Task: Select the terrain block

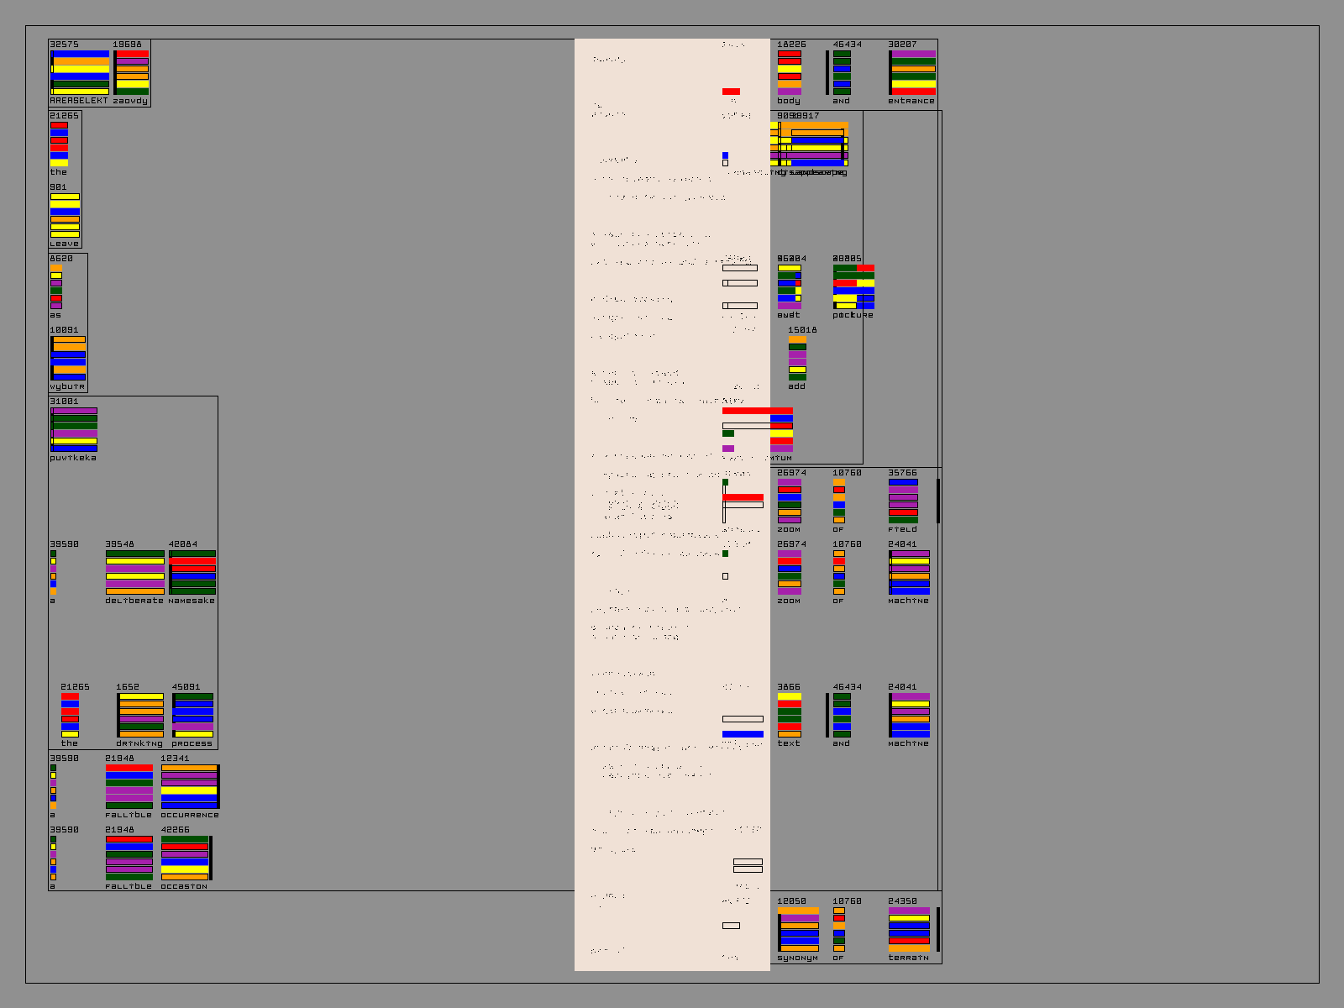Action: click(910, 930)
